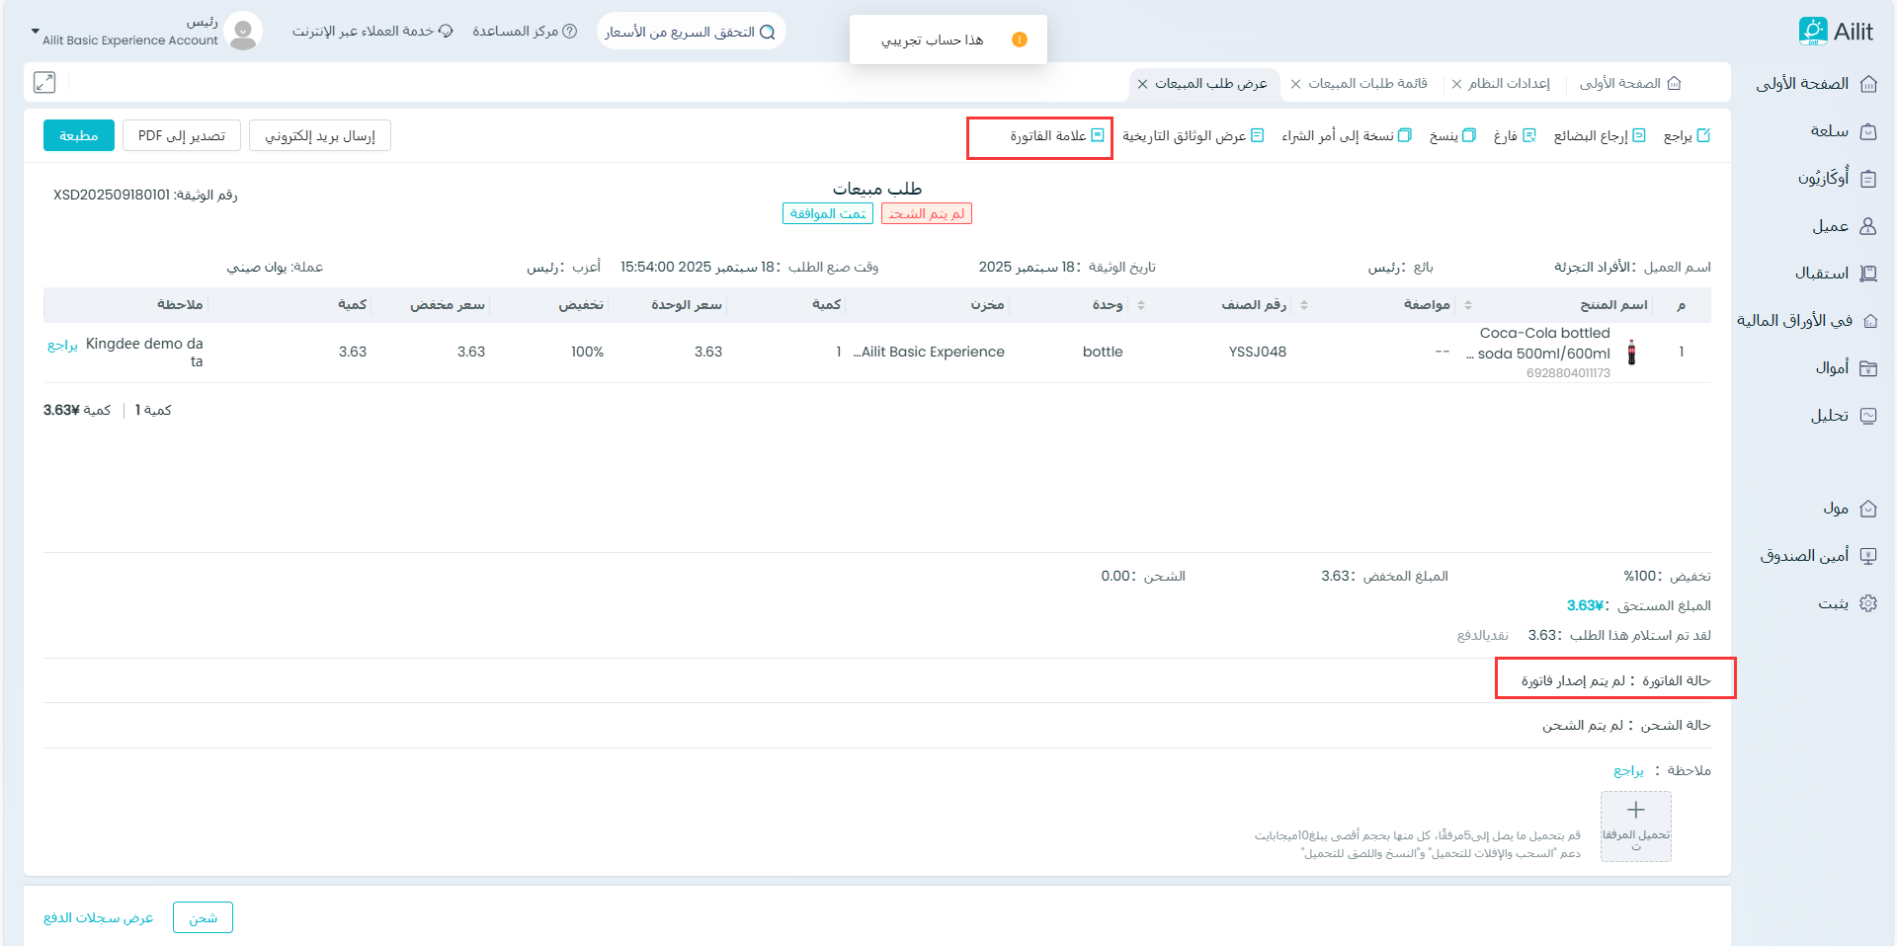Switch to إعدادات النظام tab
1897x946 pixels.
(1508, 84)
